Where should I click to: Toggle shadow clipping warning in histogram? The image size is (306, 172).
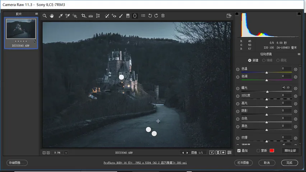coord(237,14)
